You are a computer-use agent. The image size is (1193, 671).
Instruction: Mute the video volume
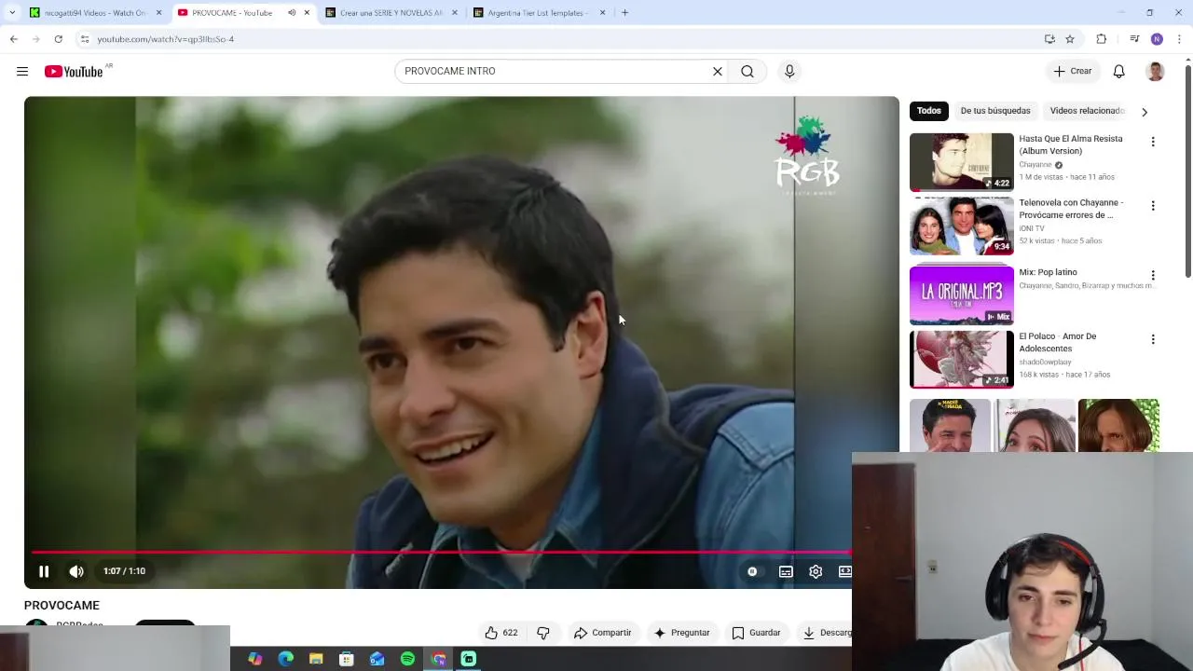76,571
